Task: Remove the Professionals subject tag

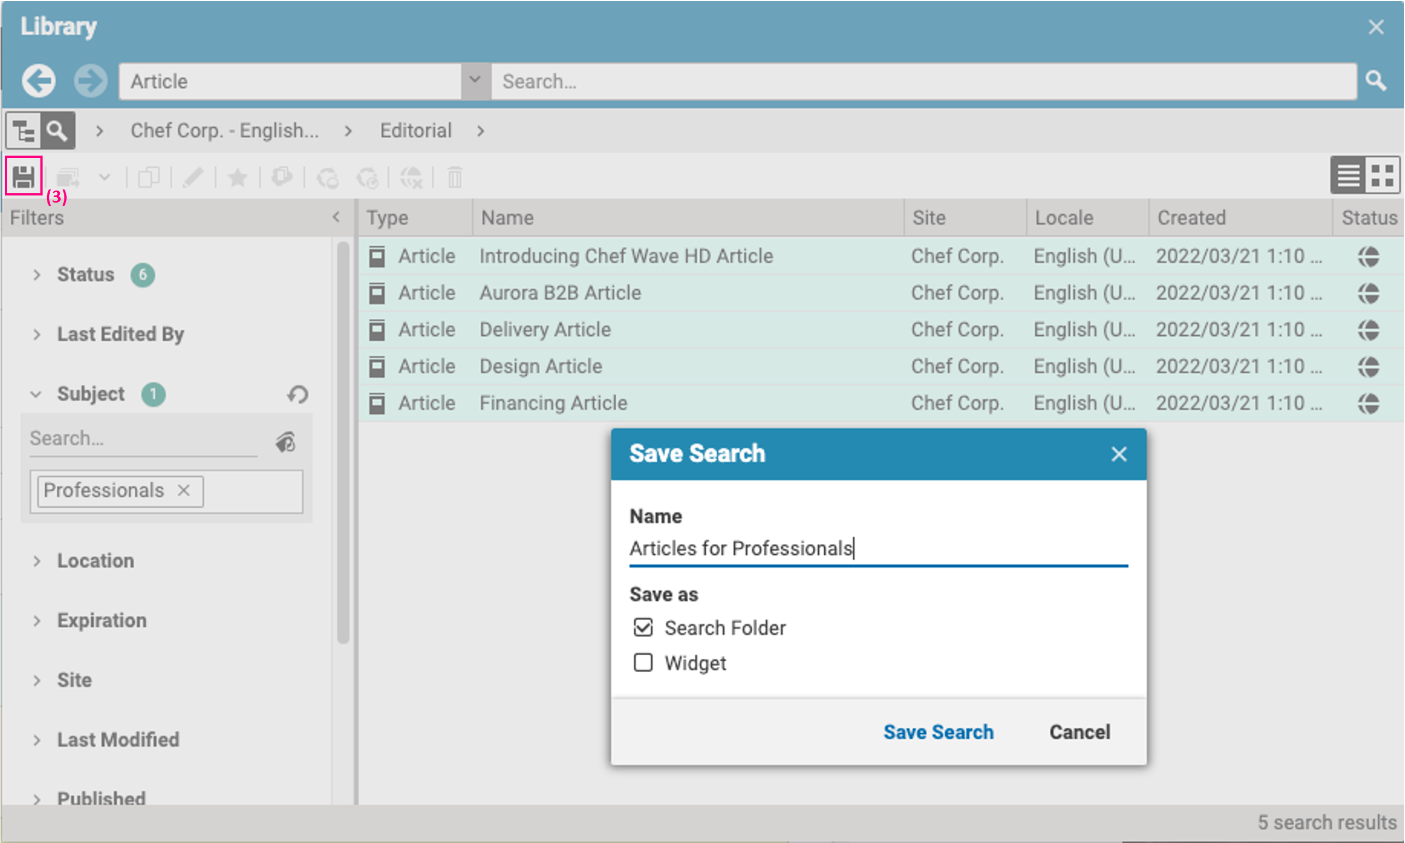Action: pyautogui.click(x=183, y=490)
